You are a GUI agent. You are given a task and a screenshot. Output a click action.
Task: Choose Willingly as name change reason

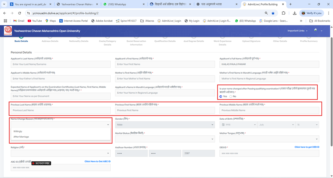click(x=18, y=131)
